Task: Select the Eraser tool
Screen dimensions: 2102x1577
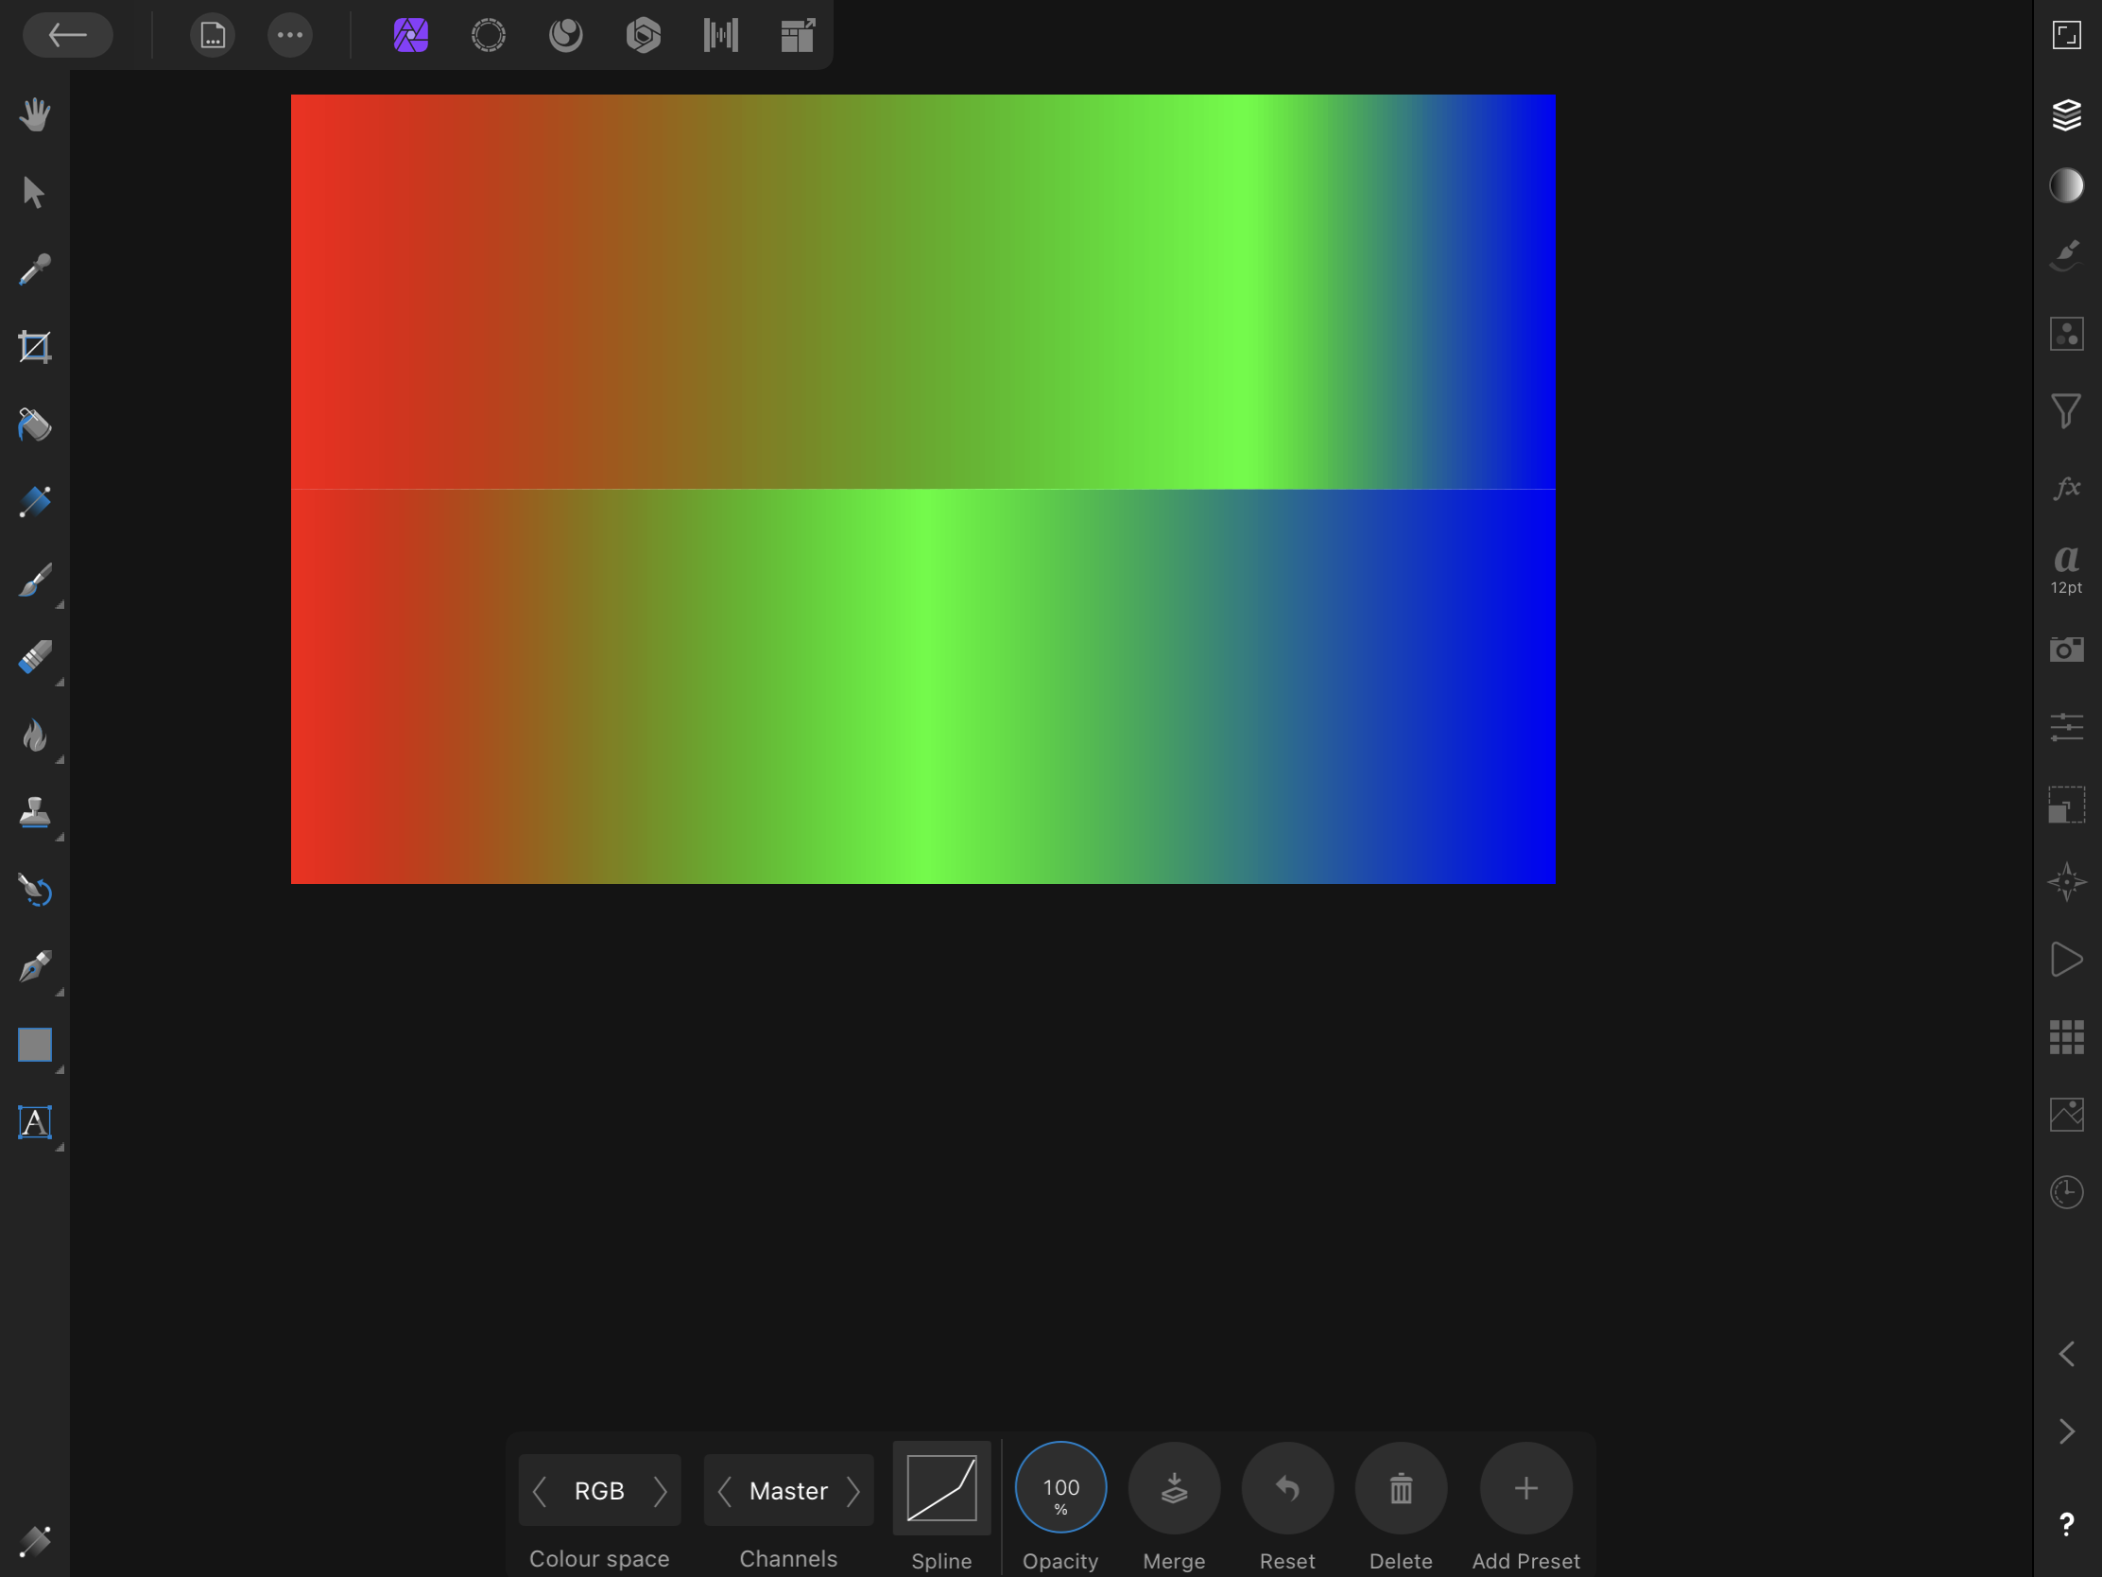Action: 34,656
